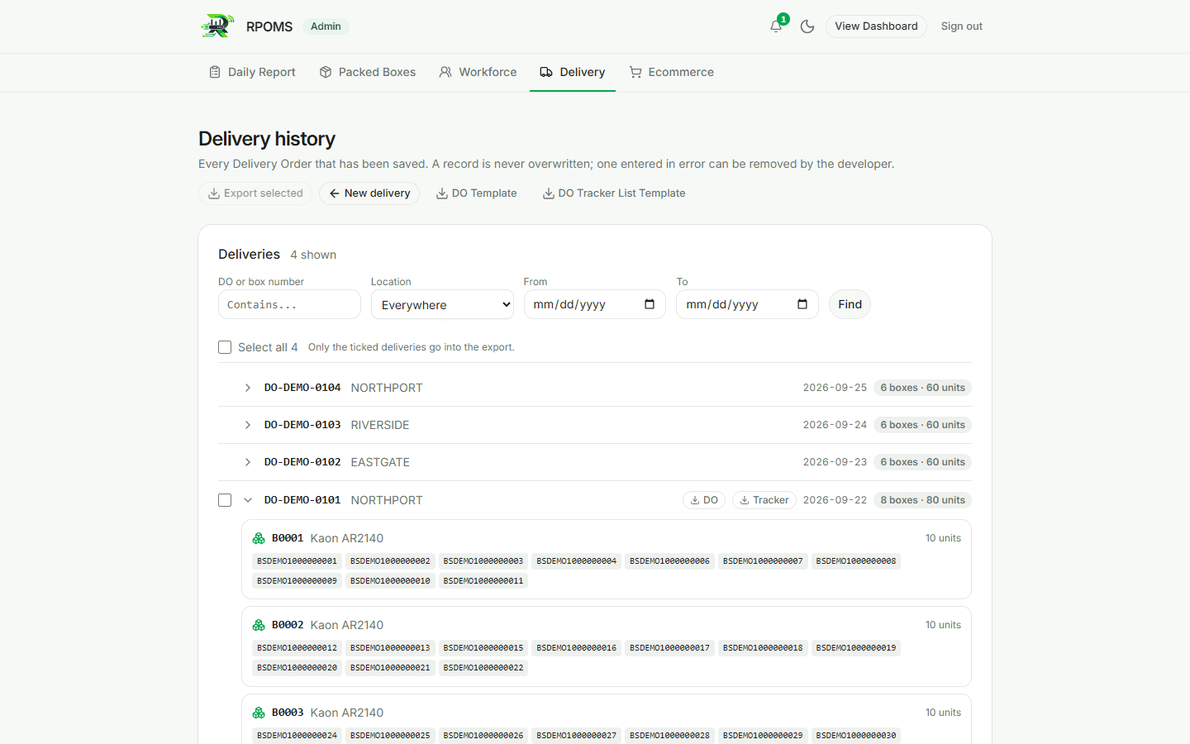Click the View Dashboard button
The image size is (1190, 744).
point(876,26)
